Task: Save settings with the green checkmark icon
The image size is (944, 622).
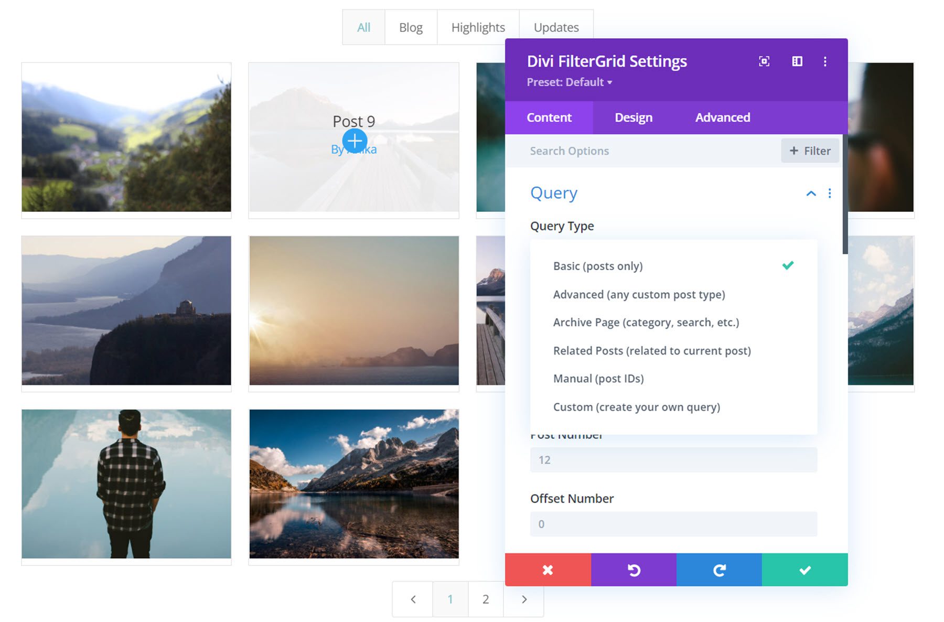Action: [806, 570]
